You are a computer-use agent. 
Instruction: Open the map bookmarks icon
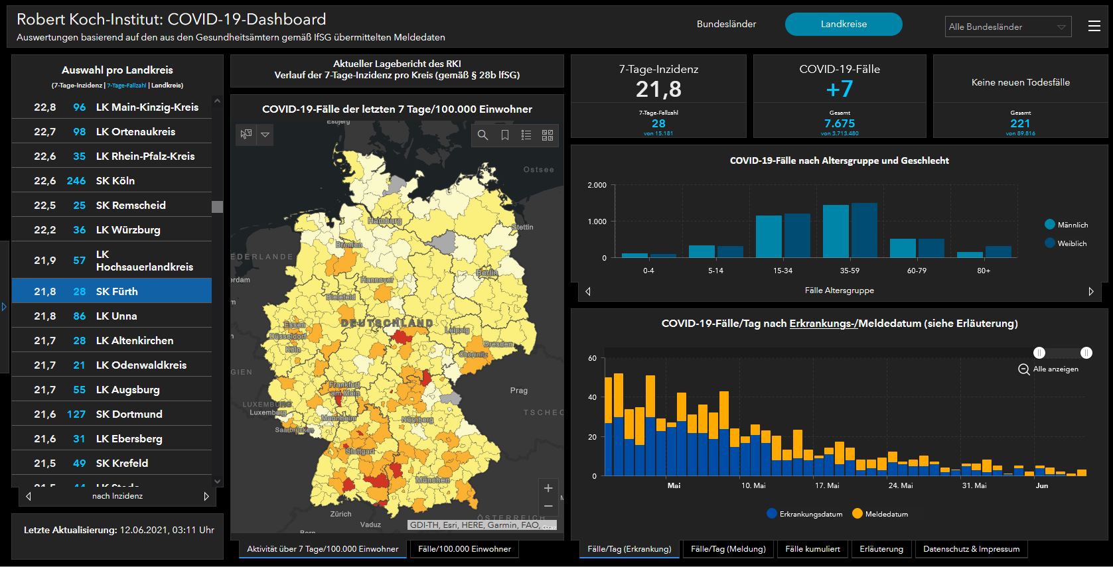[504, 135]
